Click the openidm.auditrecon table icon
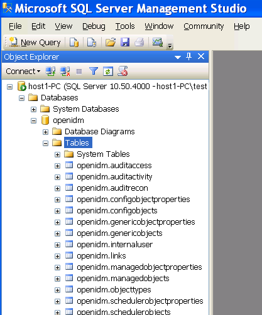262x315 pixels. click(69, 188)
